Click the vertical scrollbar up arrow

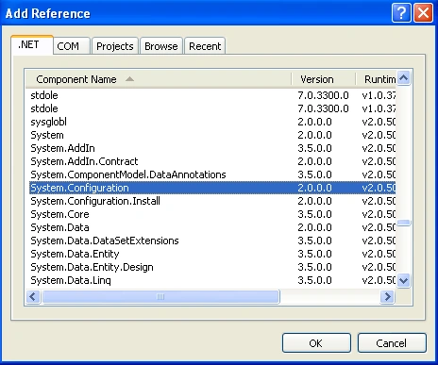pyautogui.click(x=404, y=77)
